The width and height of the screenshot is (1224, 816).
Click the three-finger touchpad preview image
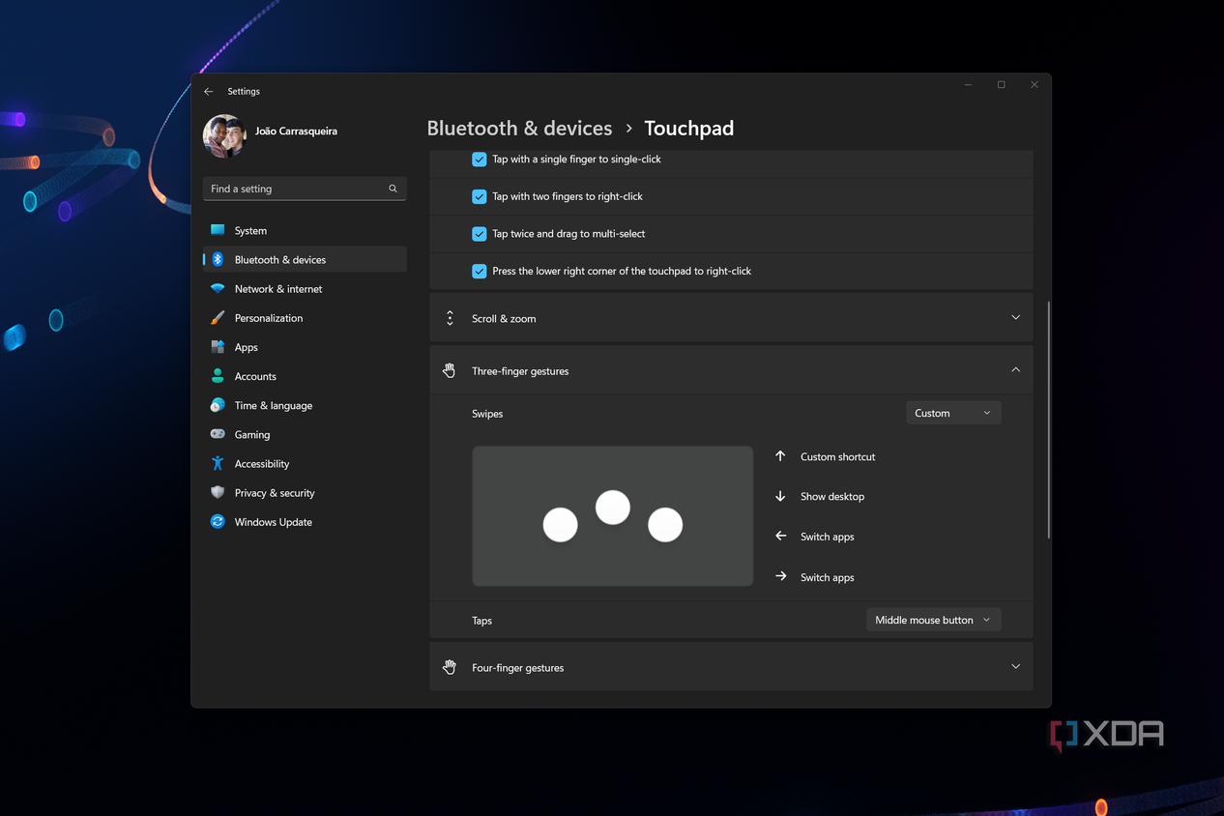coord(612,515)
